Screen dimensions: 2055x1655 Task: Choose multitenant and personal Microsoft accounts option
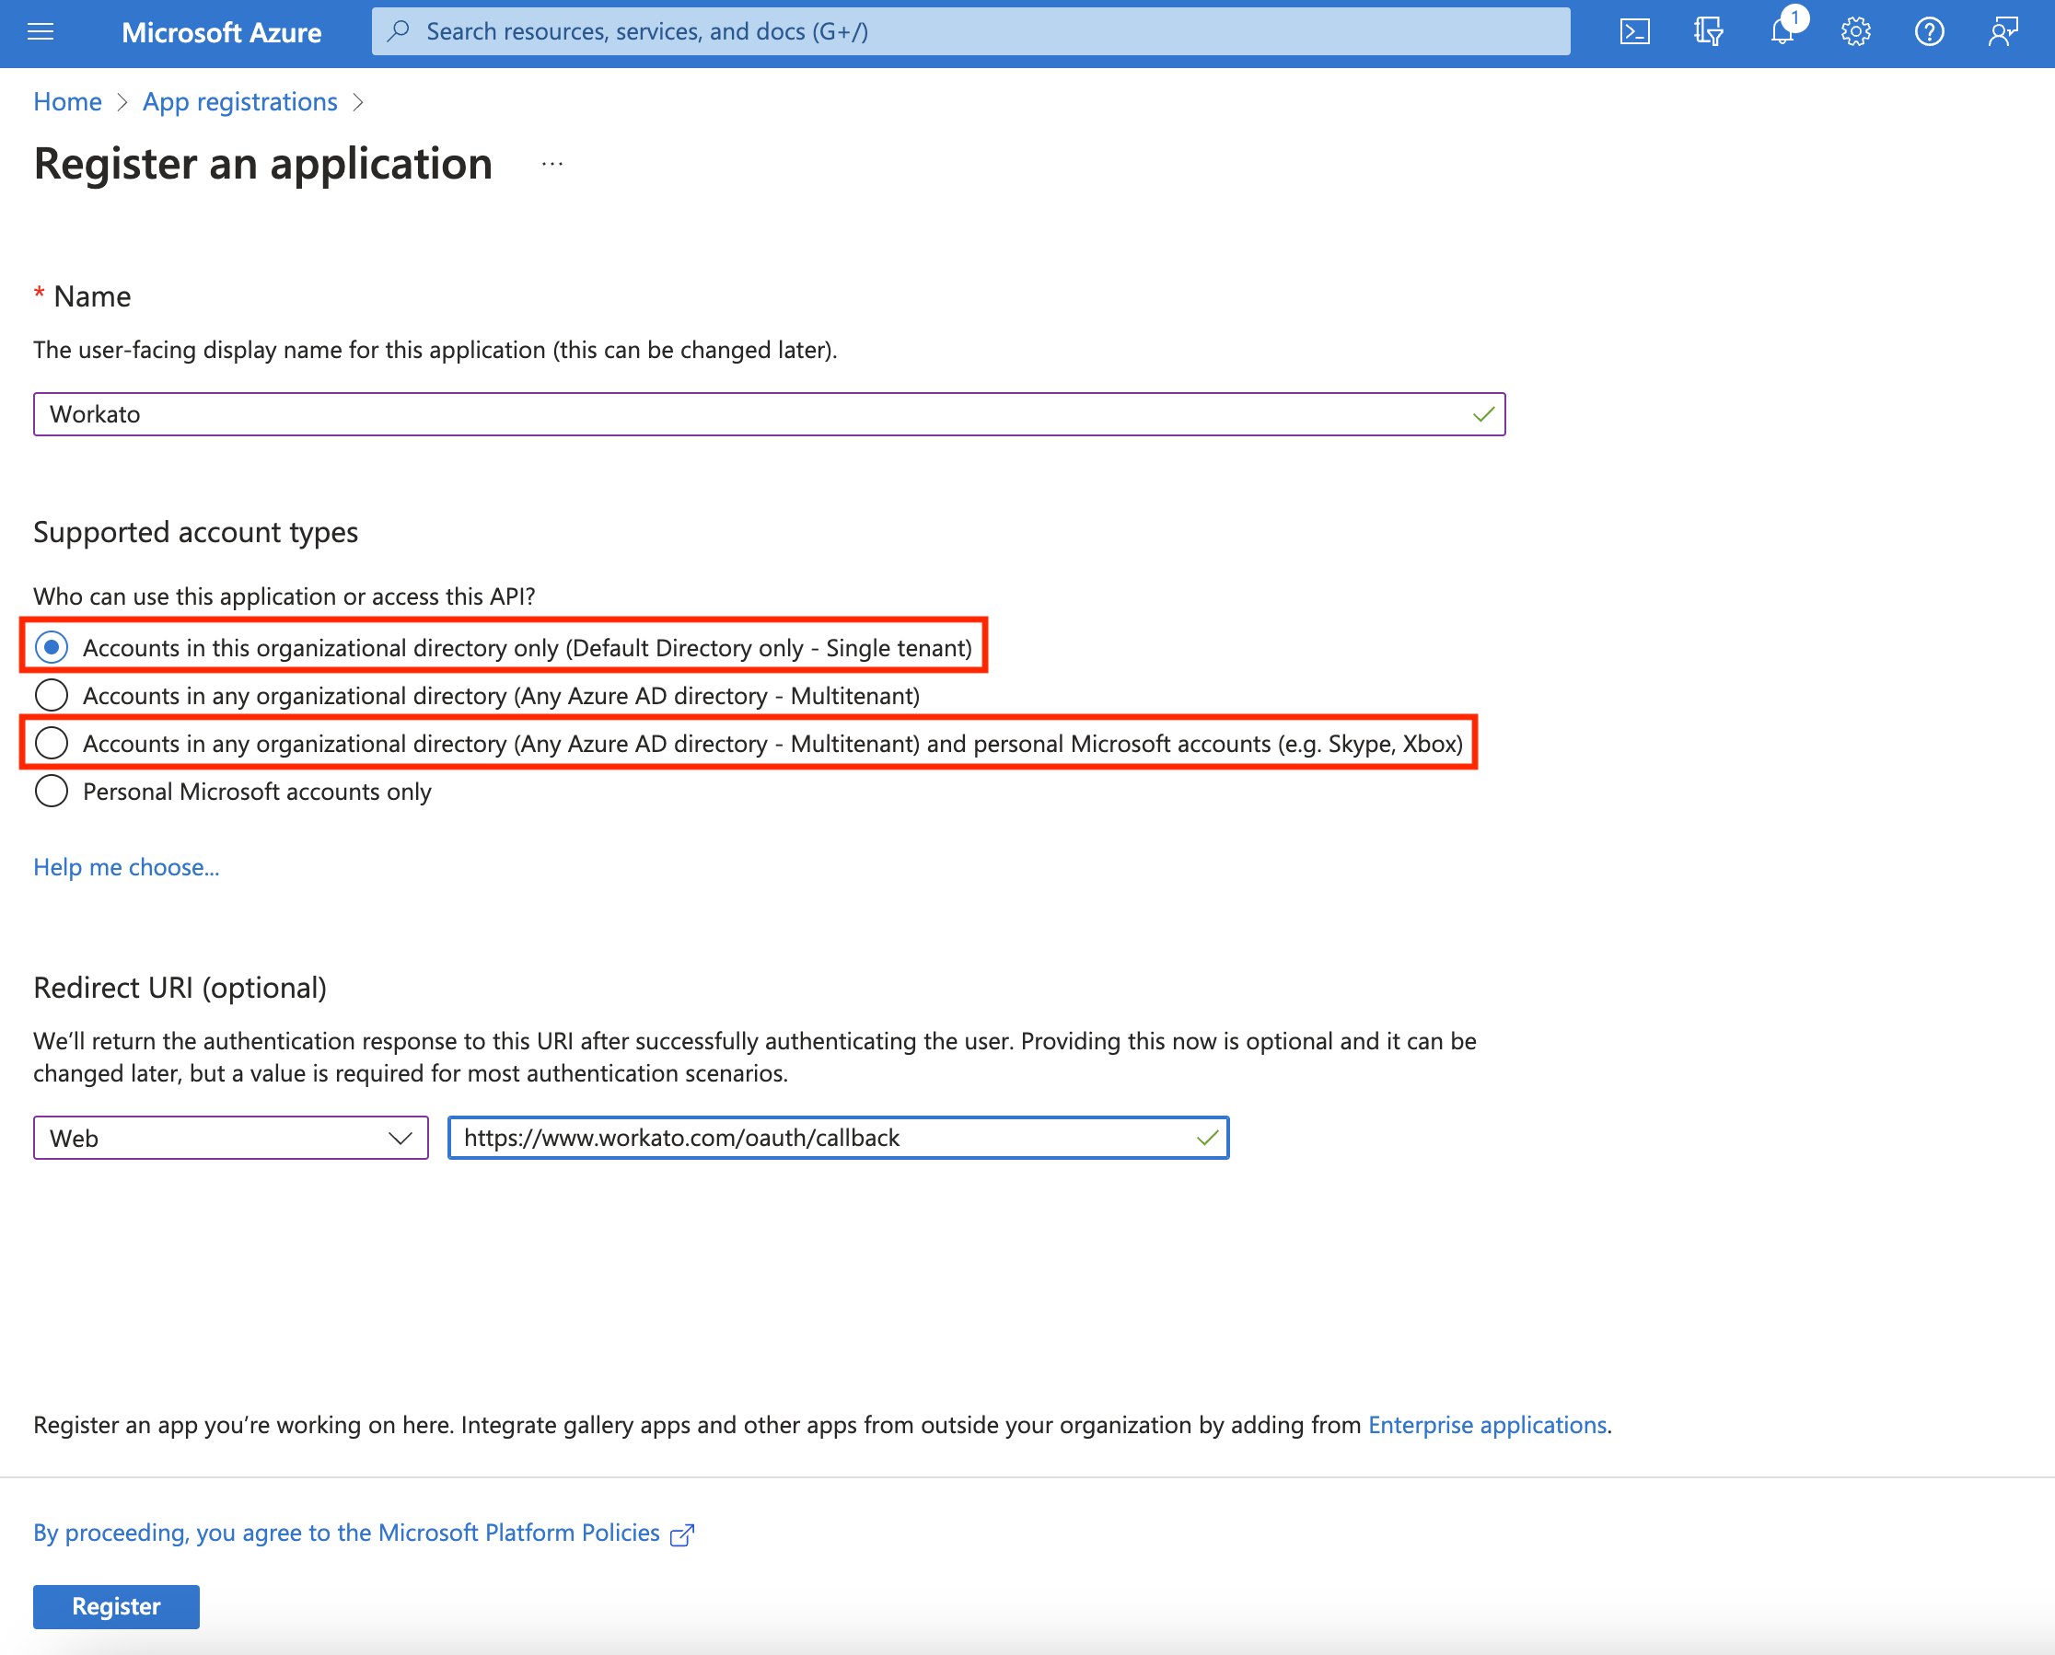click(52, 743)
